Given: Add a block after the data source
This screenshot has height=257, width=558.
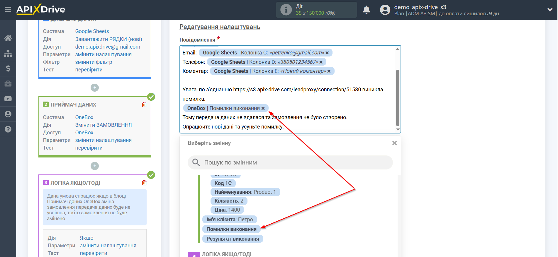Looking at the screenshot, I should [95, 88].
